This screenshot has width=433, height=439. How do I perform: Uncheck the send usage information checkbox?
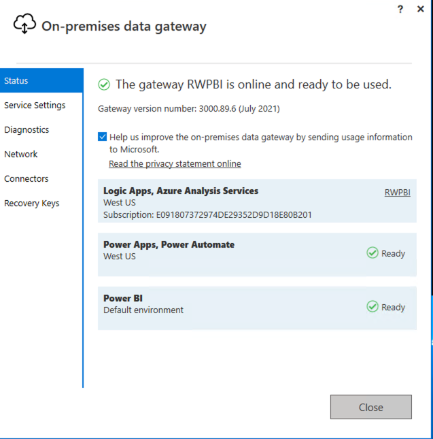click(103, 137)
